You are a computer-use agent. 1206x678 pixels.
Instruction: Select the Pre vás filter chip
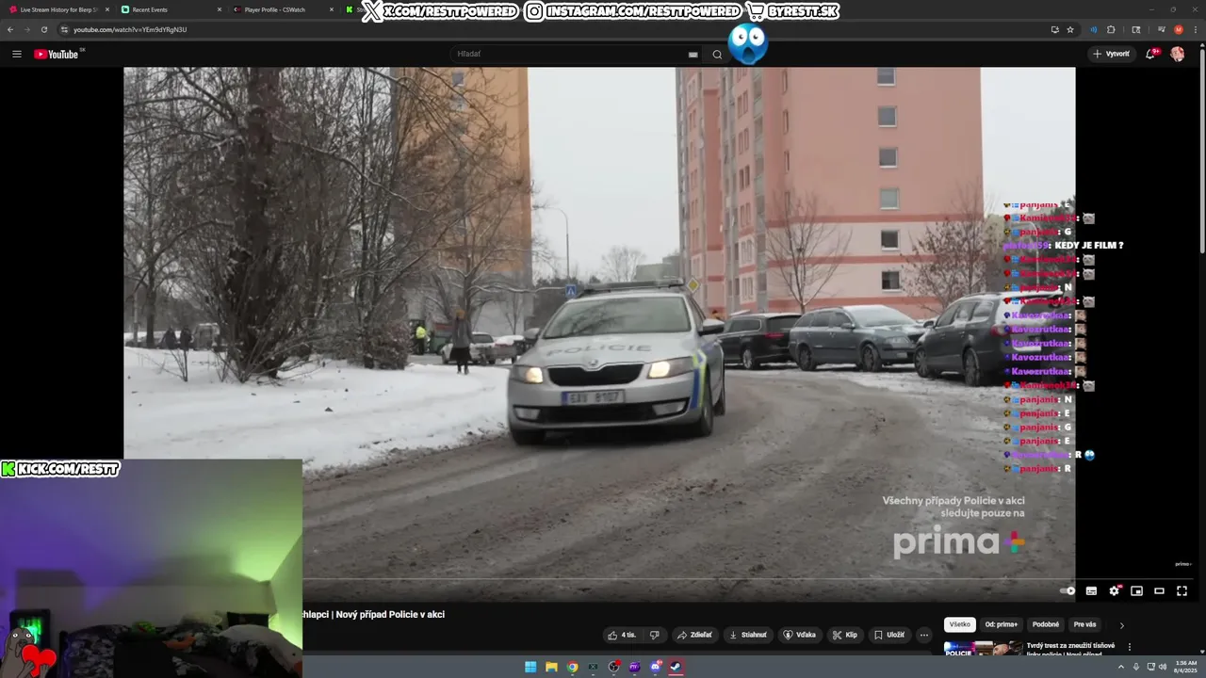pyautogui.click(x=1085, y=624)
